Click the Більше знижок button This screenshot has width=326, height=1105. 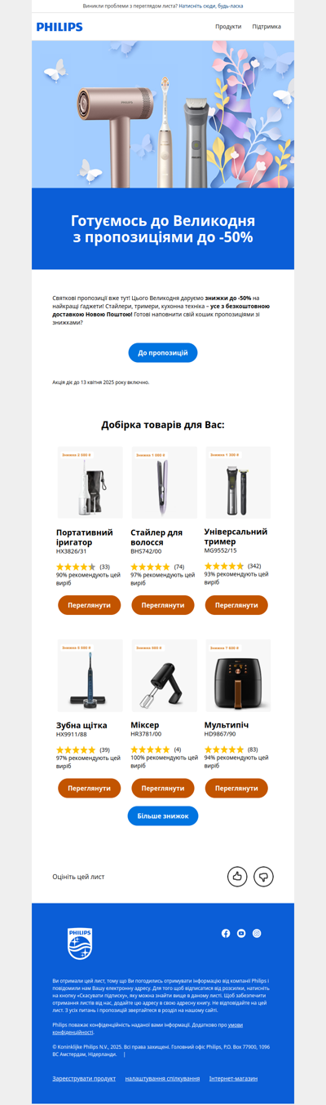[x=163, y=815]
